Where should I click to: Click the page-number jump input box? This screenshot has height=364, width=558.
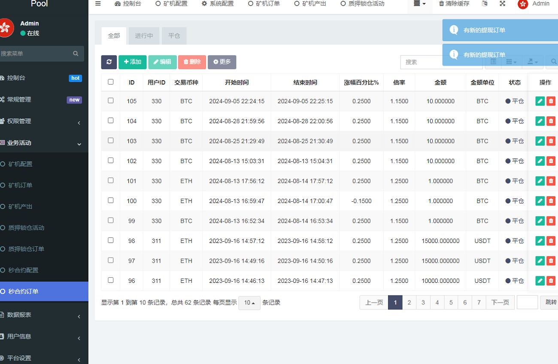527,303
